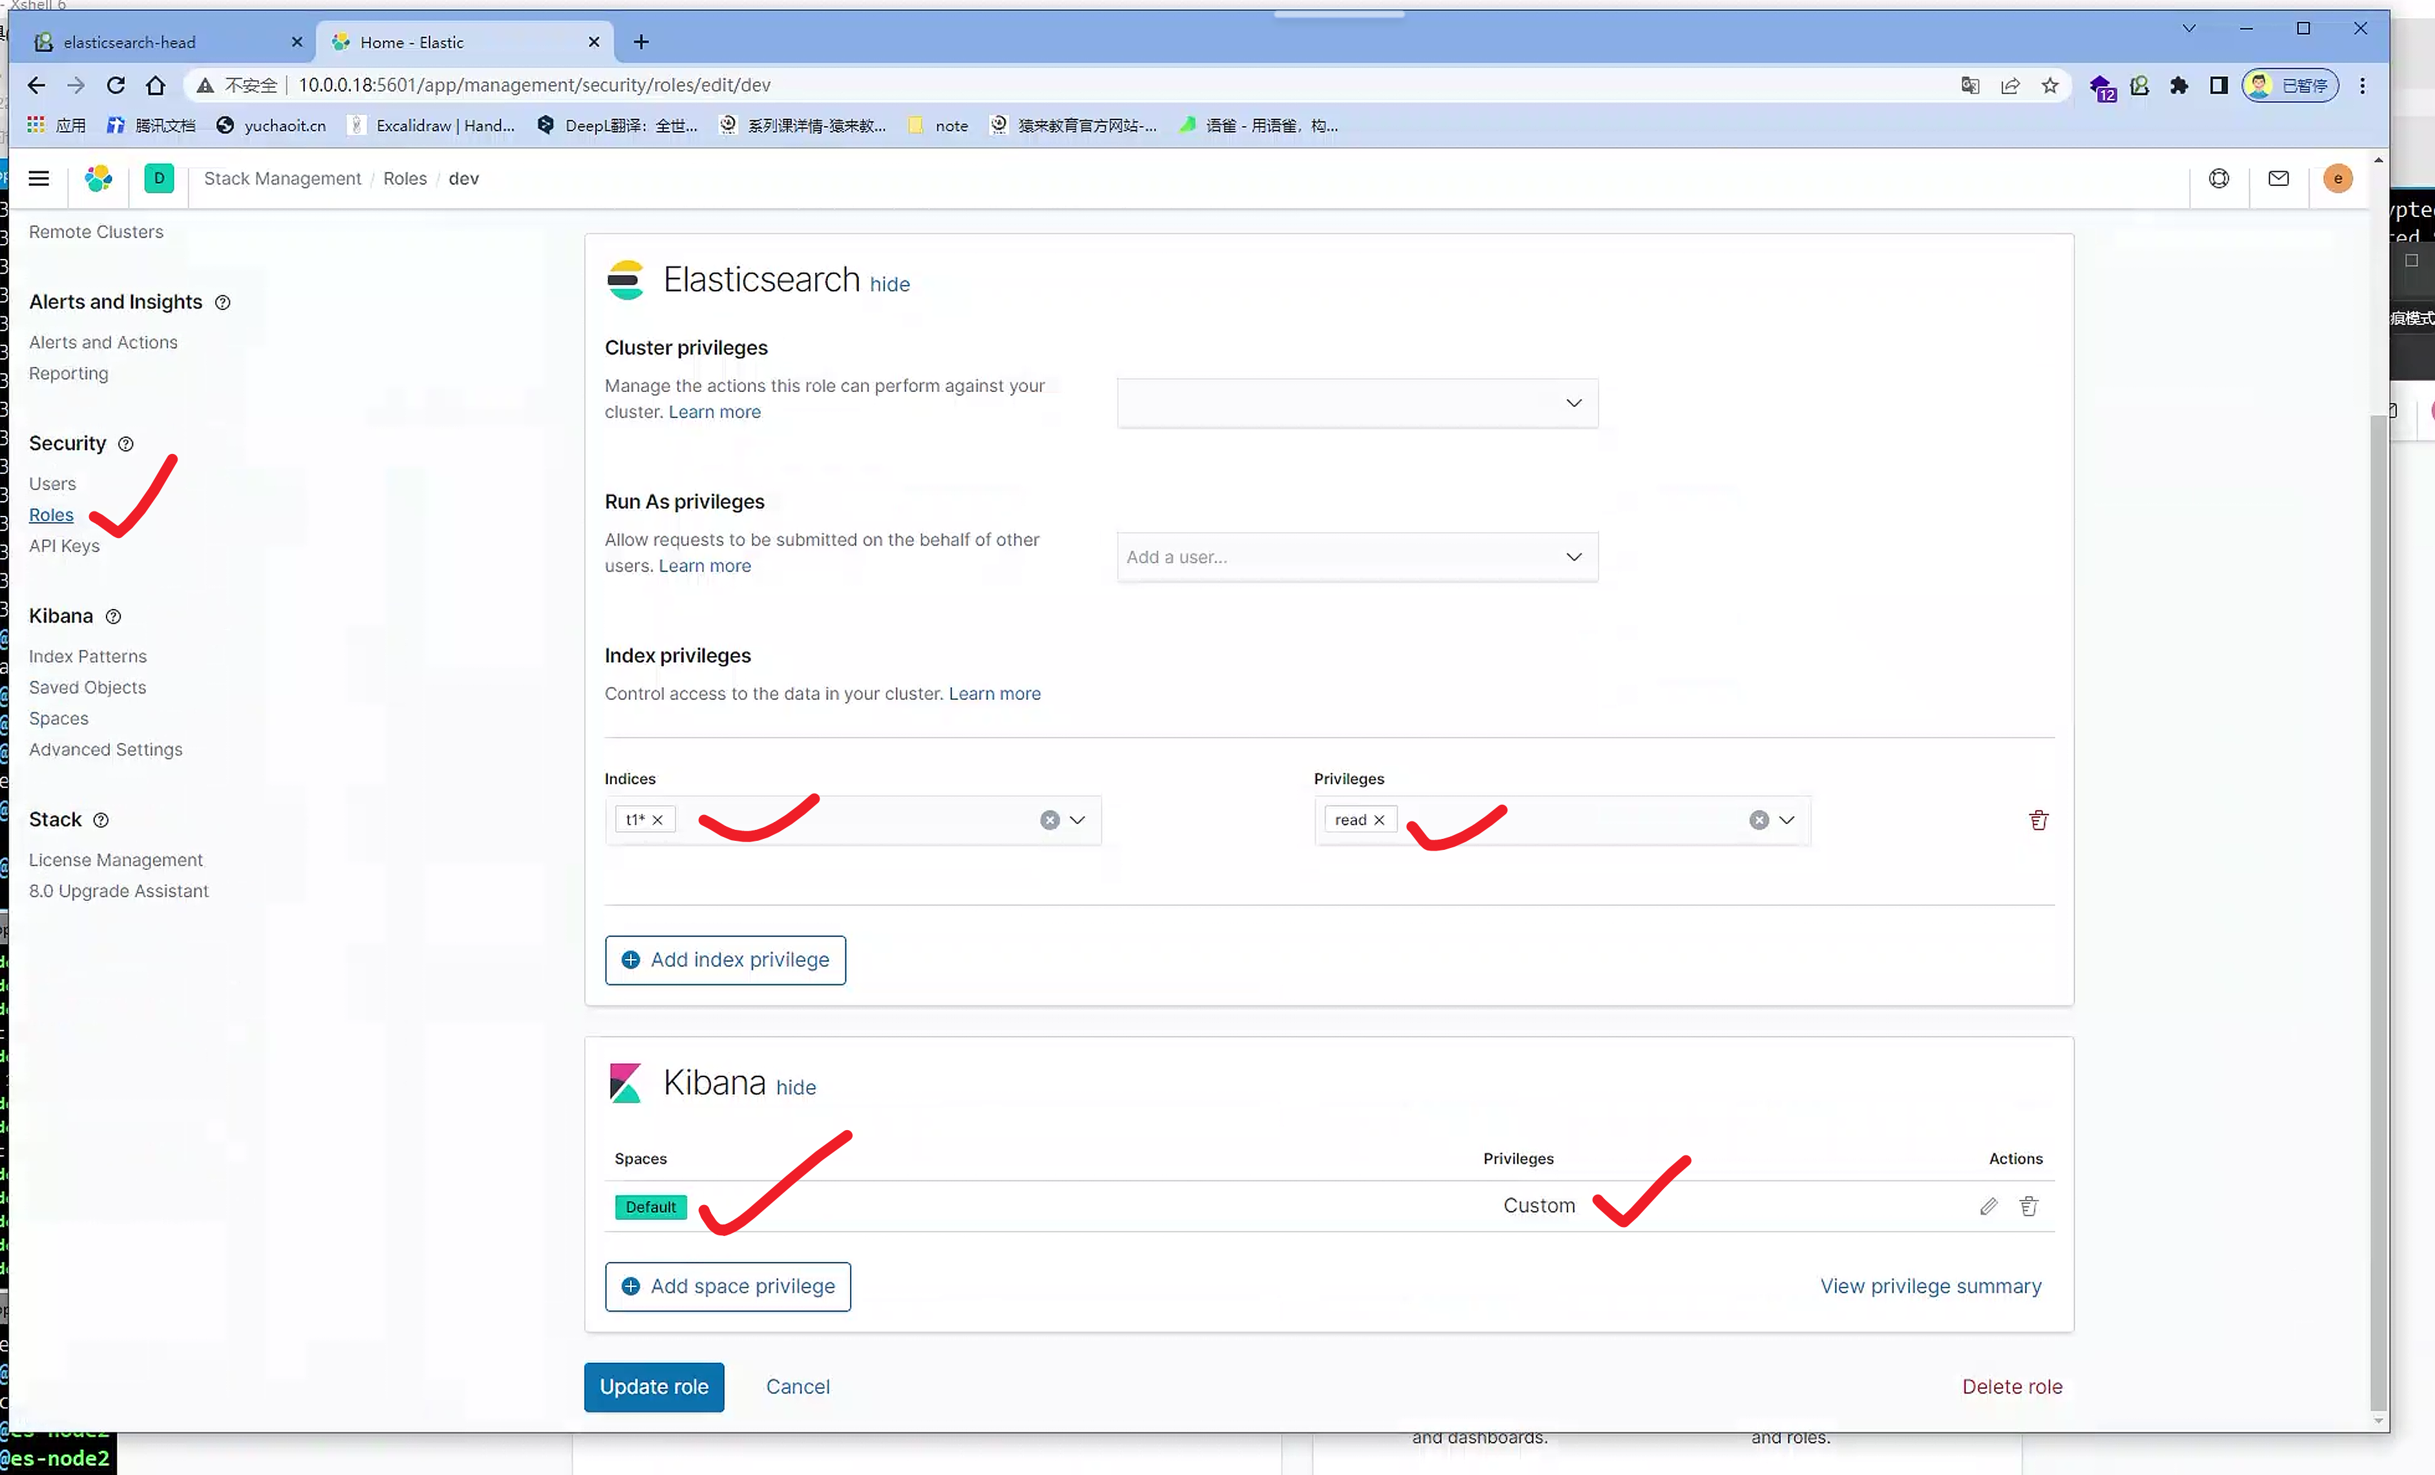Edit the Default space privilege pencil
Screen dimensions: 2435x1475
tap(1988, 1206)
